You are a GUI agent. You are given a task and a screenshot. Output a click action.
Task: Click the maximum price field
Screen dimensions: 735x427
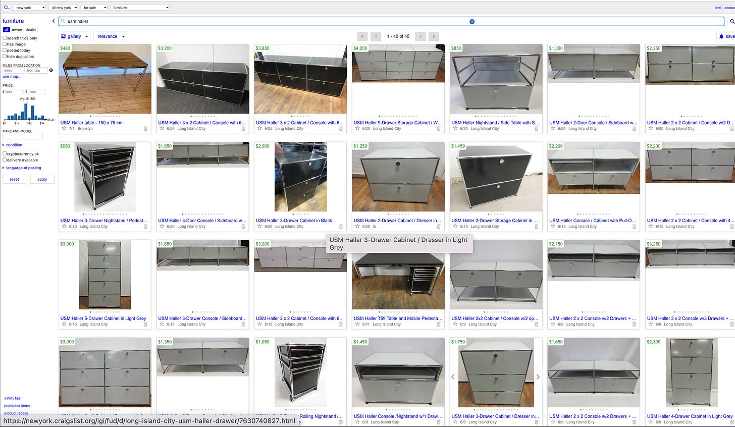(x=36, y=92)
